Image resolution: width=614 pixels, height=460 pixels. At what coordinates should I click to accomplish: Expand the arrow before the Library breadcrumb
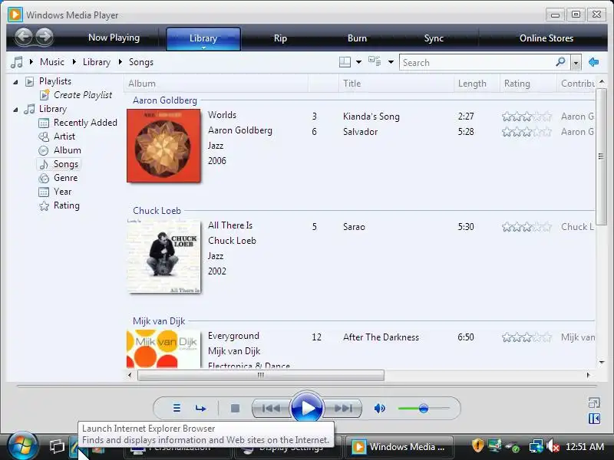74,62
